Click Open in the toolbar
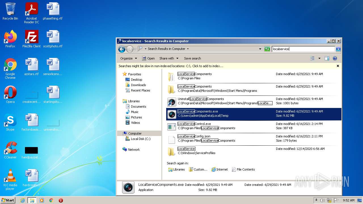The height and width of the screenshot is (204, 363). 148,58
